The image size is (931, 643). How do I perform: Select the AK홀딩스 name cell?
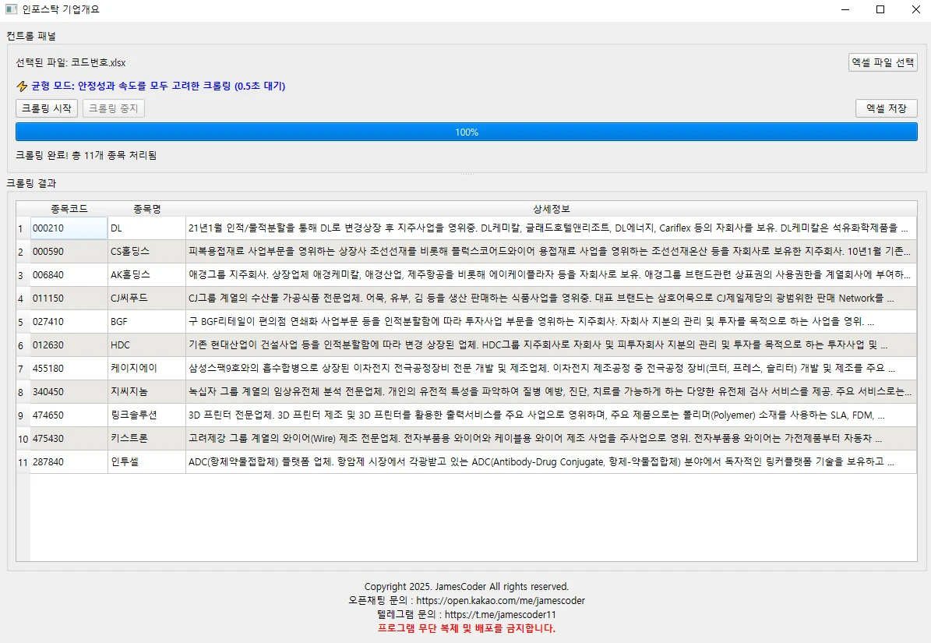pos(146,275)
